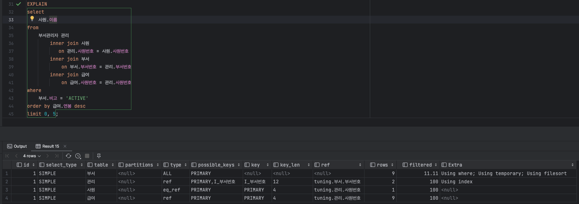Click the filtered column icon

pyautogui.click(x=405, y=165)
